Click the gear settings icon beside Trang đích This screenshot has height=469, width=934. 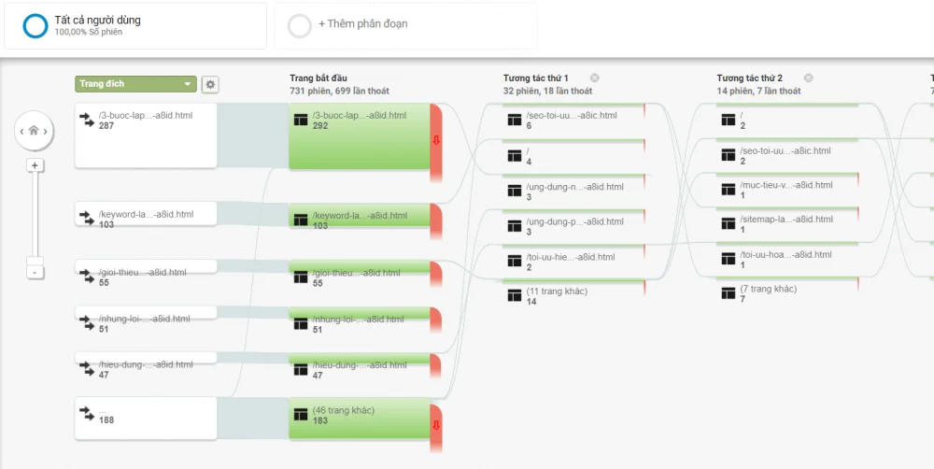coord(210,85)
